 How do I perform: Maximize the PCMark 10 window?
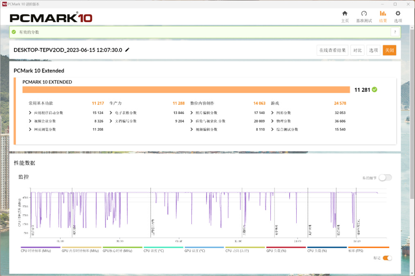point(395,4)
